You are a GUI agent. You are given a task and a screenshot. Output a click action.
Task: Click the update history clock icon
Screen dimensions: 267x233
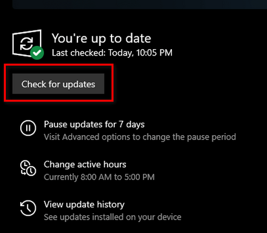pos(28,208)
